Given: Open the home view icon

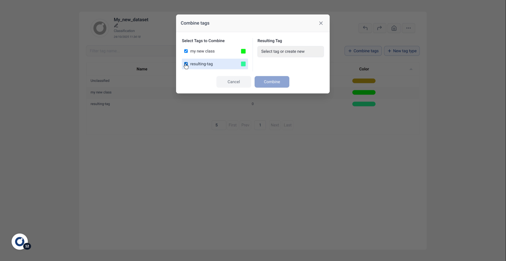Looking at the screenshot, I should click(394, 28).
